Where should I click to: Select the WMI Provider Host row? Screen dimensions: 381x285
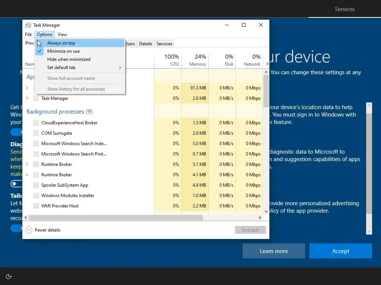[x=143, y=206]
